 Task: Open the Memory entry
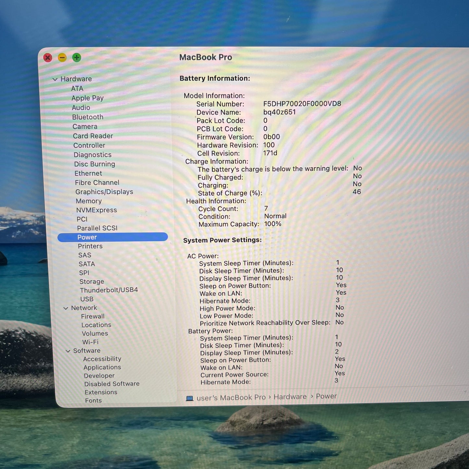click(89, 201)
